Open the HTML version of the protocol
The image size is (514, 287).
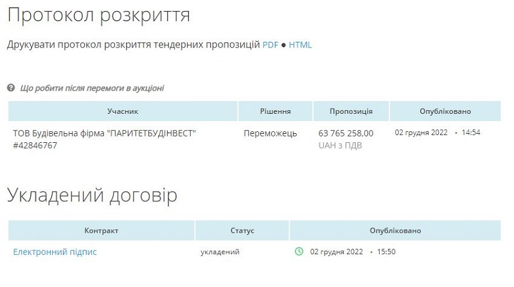(300, 44)
